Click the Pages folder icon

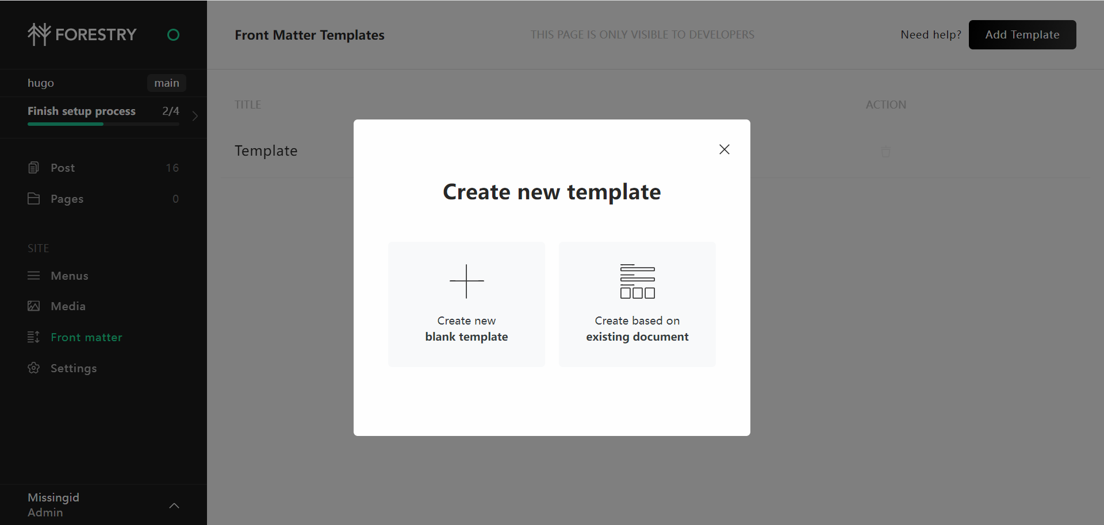[x=34, y=199]
